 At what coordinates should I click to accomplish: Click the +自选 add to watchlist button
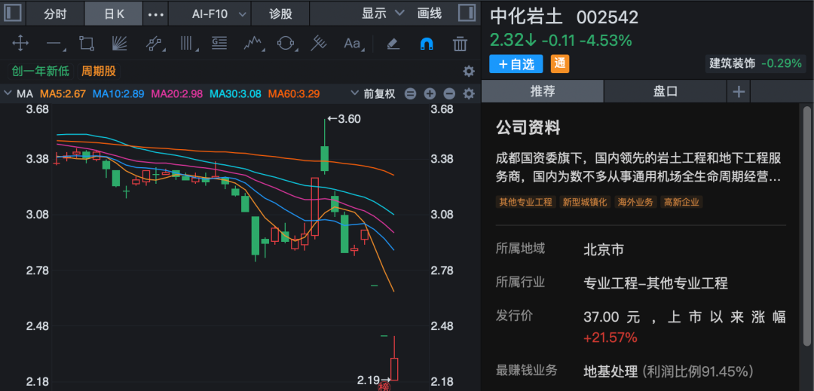(516, 64)
